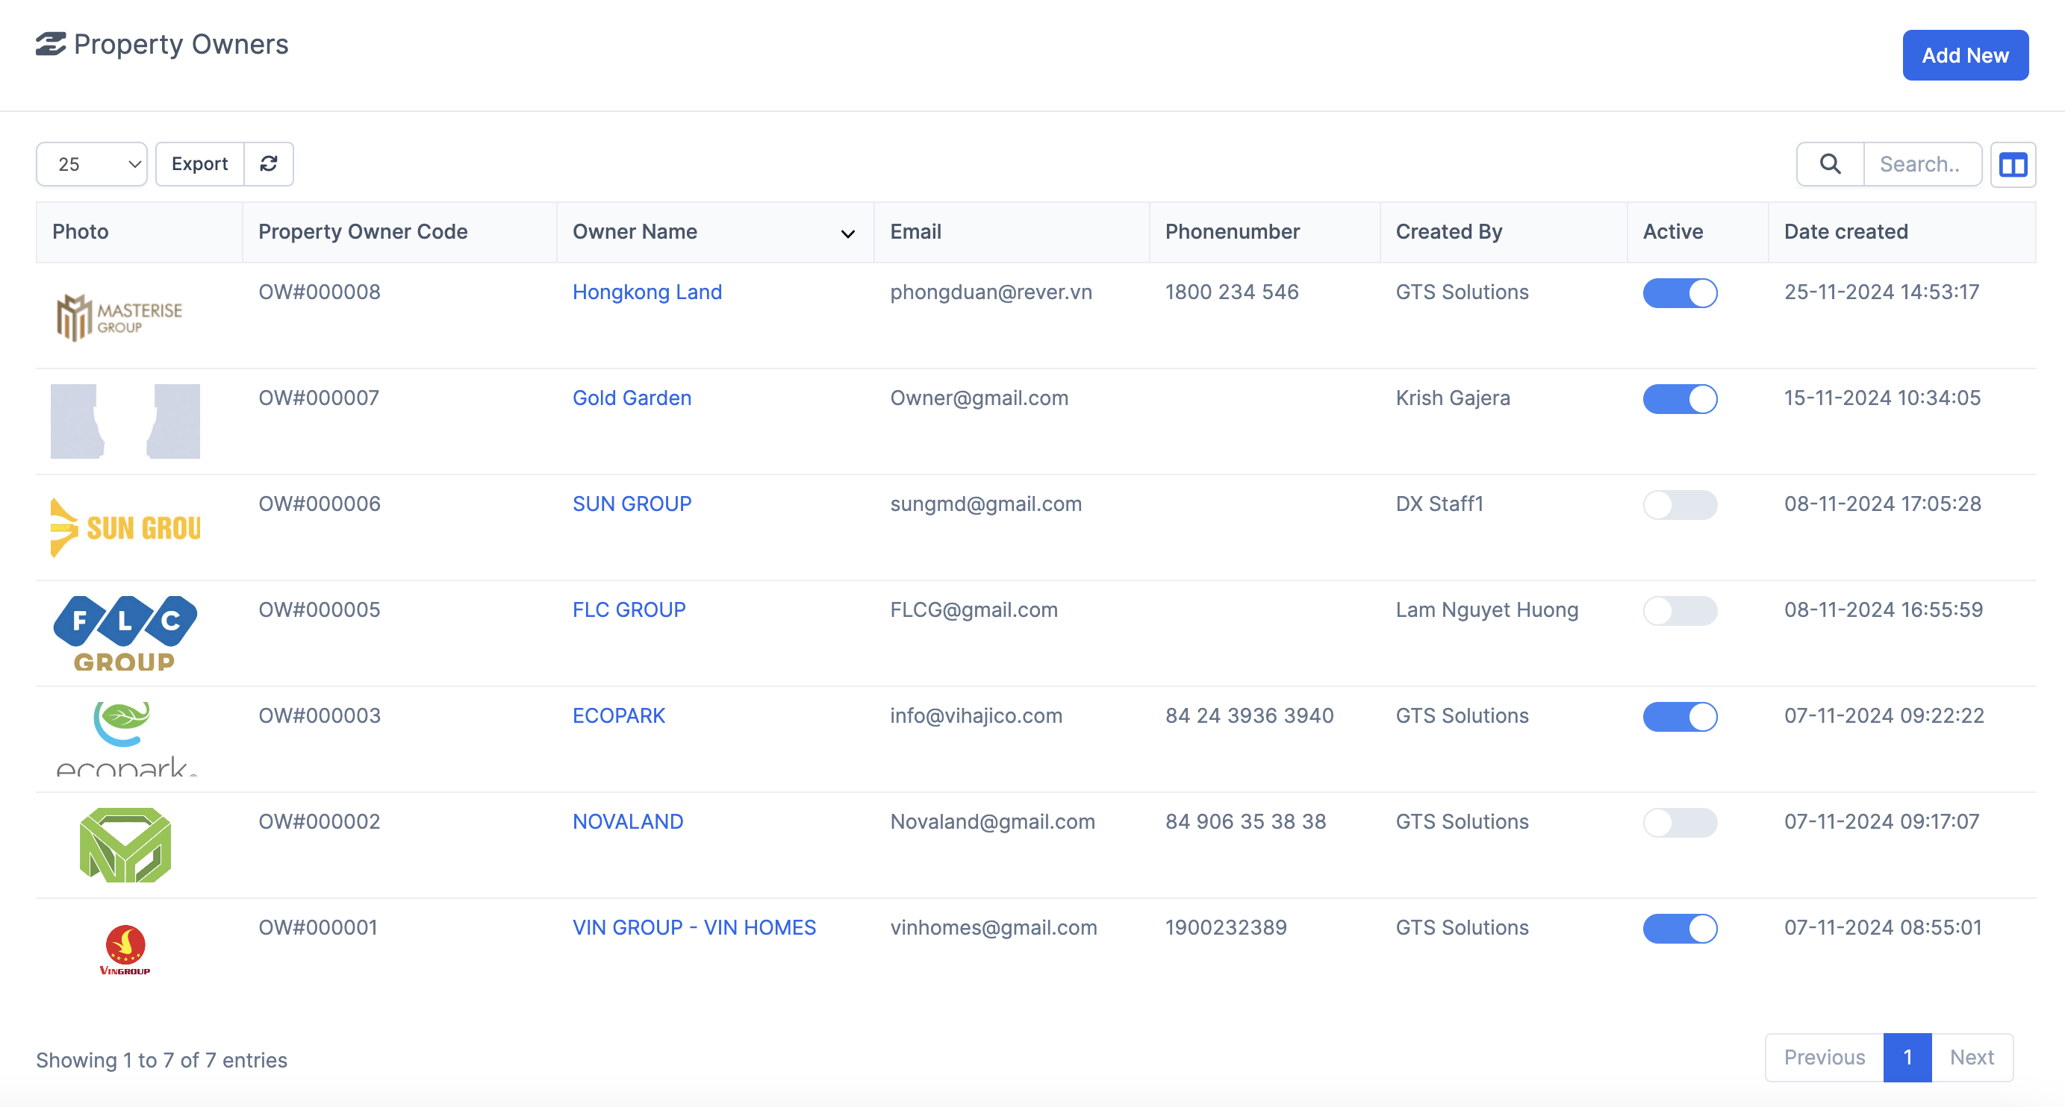Screen dimensions: 2065x1107
Task: Click the Property Owners app logo
Action: [51, 44]
